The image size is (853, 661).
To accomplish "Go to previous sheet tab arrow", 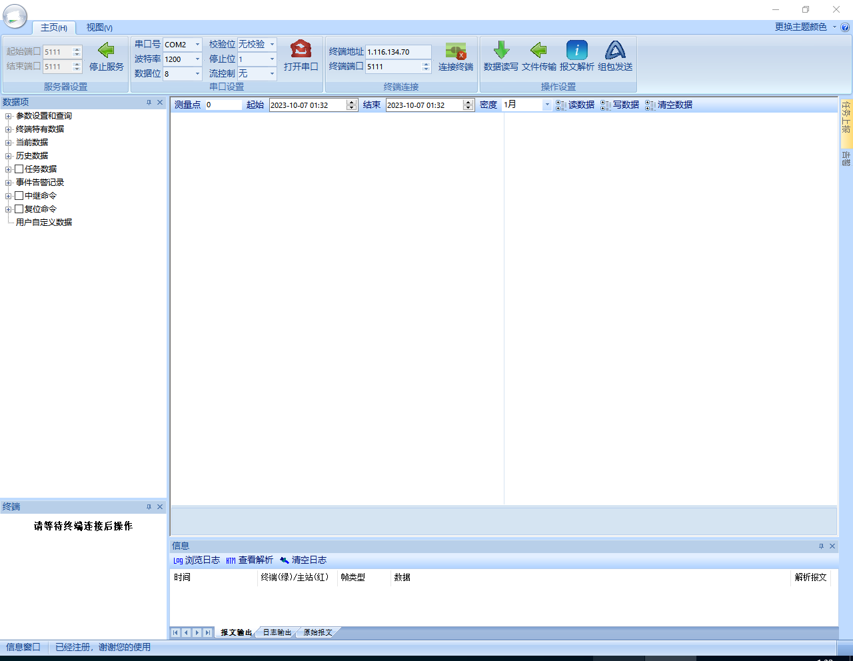I will (x=186, y=633).
